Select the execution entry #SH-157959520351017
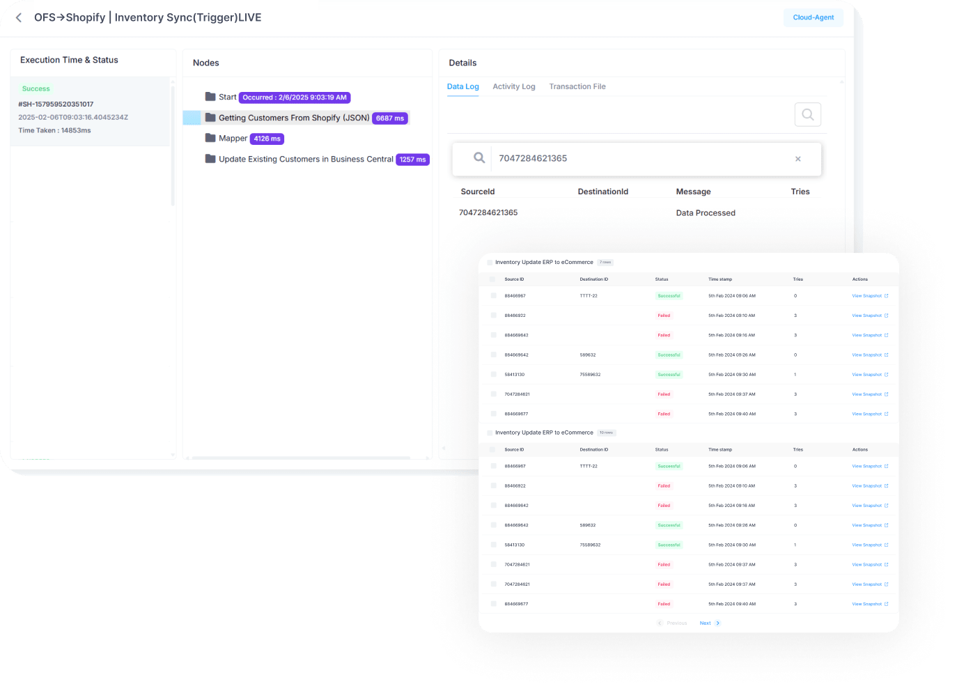This screenshot has height=693, width=957. 56,104
